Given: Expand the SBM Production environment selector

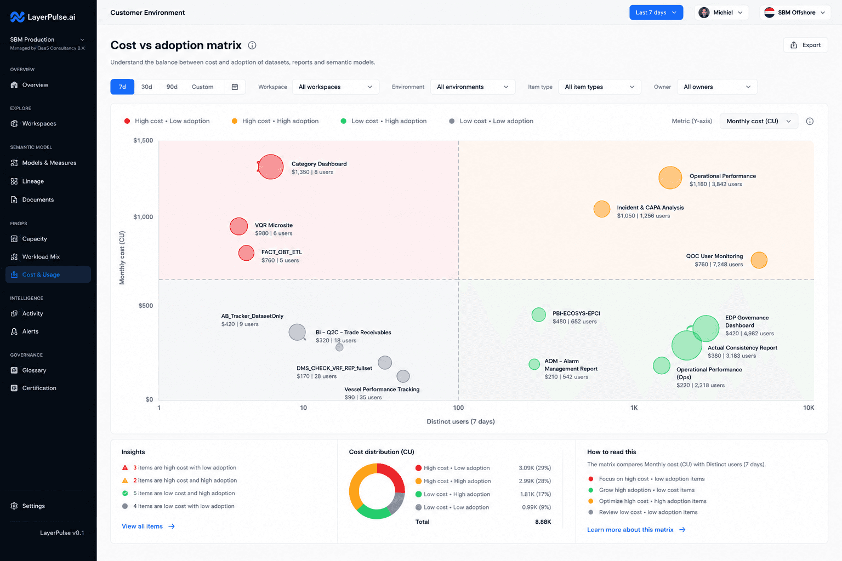Looking at the screenshot, I should coord(48,43).
